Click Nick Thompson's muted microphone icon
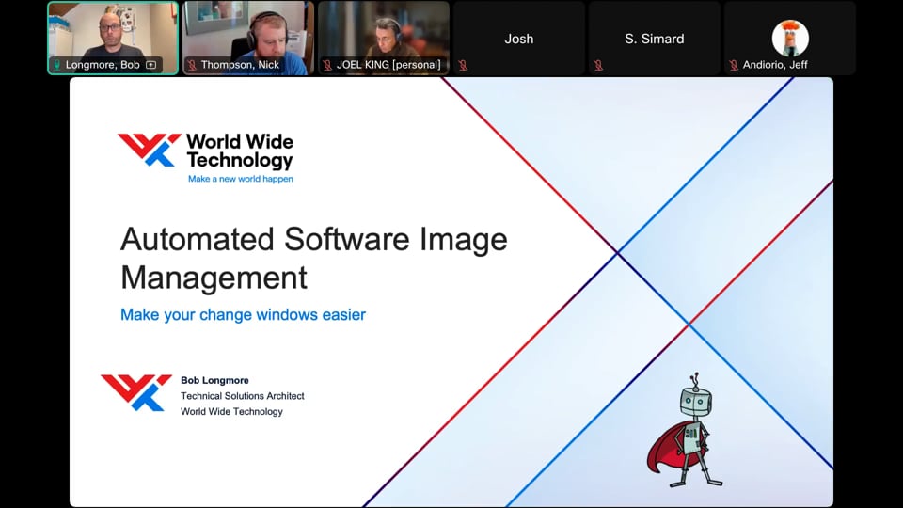The height and width of the screenshot is (508, 903). click(x=192, y=65)
